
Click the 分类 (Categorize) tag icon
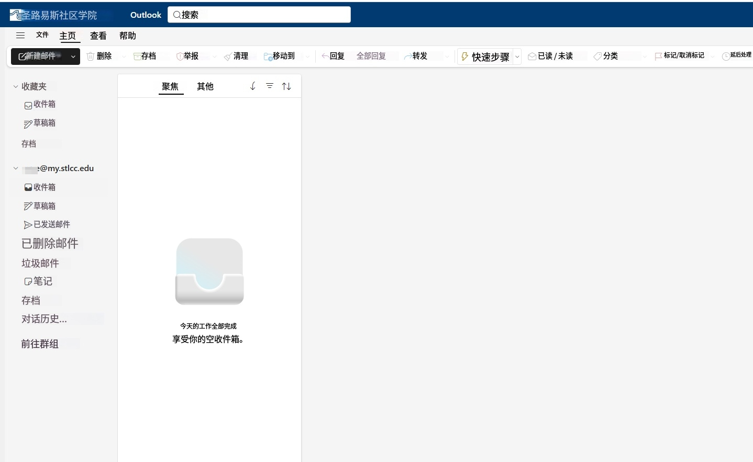coord(597,57)
